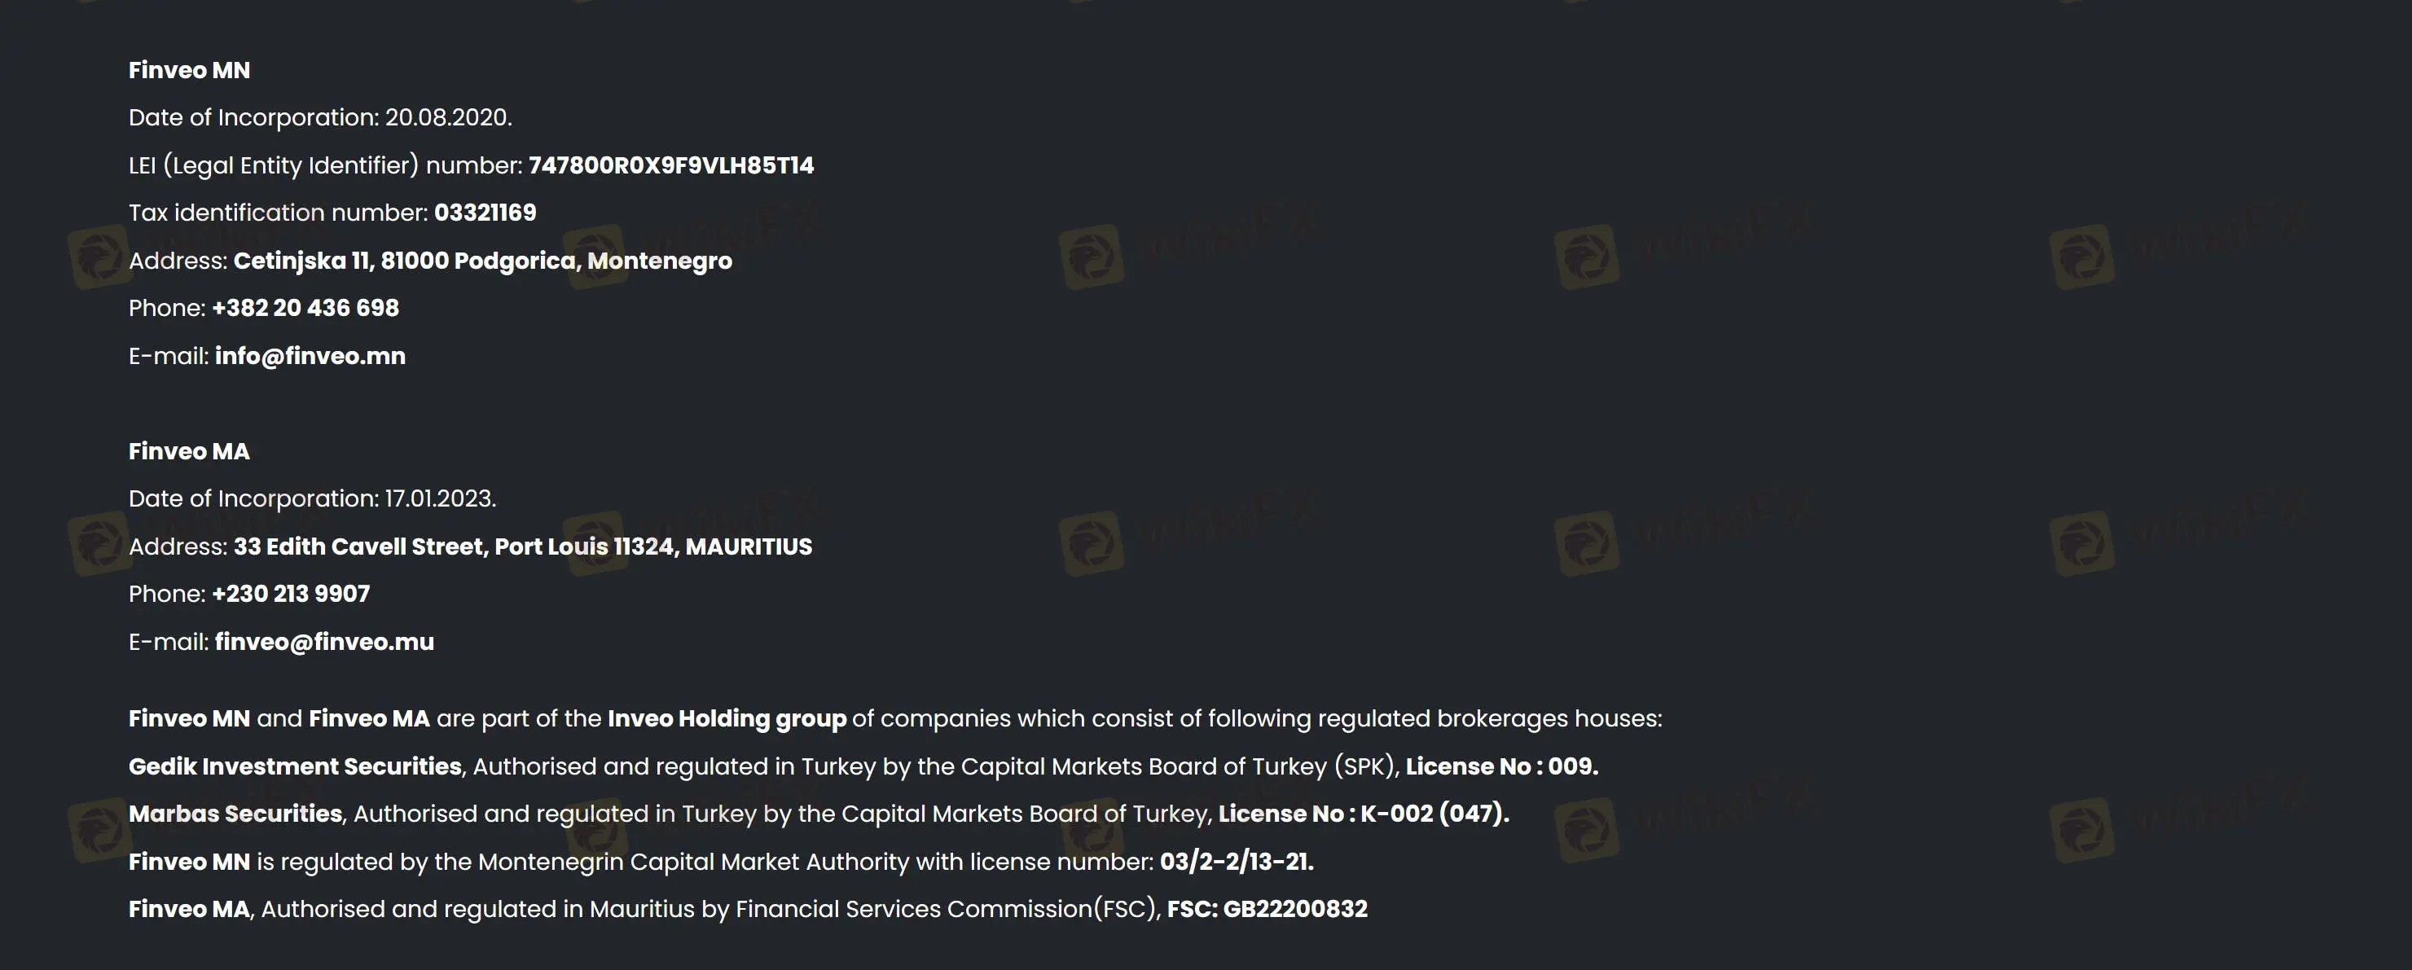The width and height of the screenshot is (2412, 970).
Task: Click License No : 009 text
Action: click(x=1502, y=766)
